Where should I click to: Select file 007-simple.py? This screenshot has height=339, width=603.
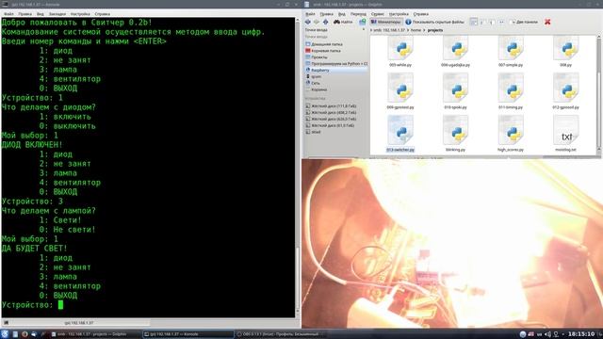(x=511, y=52)
